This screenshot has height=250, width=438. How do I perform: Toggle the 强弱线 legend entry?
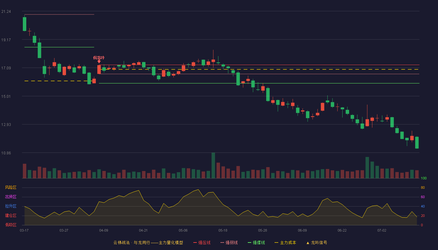click(x=229, y=242)
